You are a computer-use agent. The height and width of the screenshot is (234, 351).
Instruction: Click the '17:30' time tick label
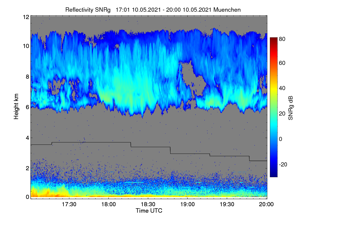[x=69, y=204]
